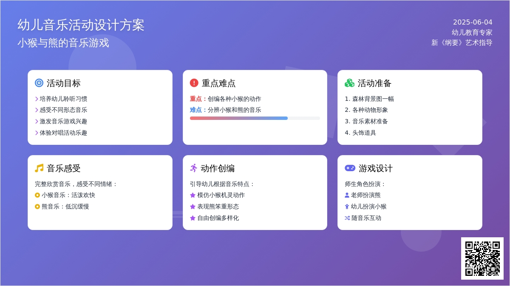Image resolution: width=510 pixels, height=286 pixels.
Task: Click the title 幼儿音乐活动设计方案
Action: 81,25
